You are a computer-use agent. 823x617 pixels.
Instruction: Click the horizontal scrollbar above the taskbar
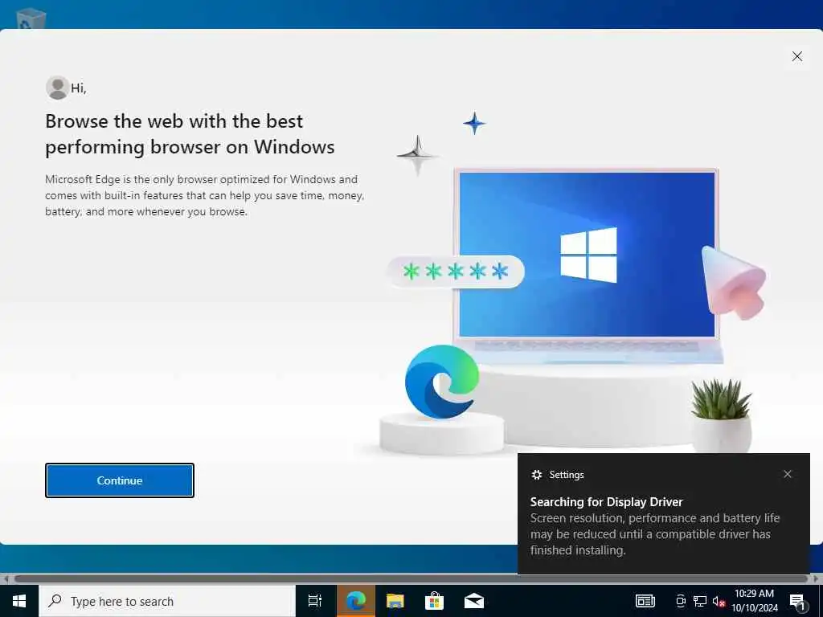411,578
